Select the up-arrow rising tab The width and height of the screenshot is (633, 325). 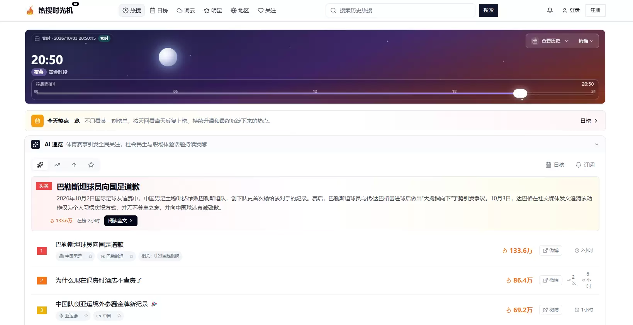74,165
